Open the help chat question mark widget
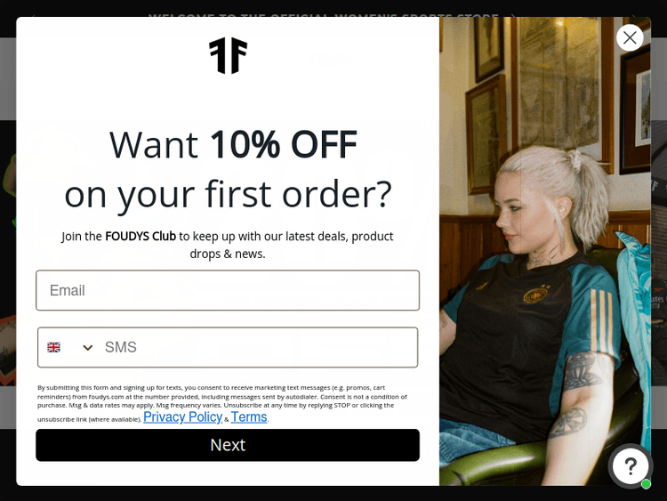Screen dimensions: 667x501 630,465
